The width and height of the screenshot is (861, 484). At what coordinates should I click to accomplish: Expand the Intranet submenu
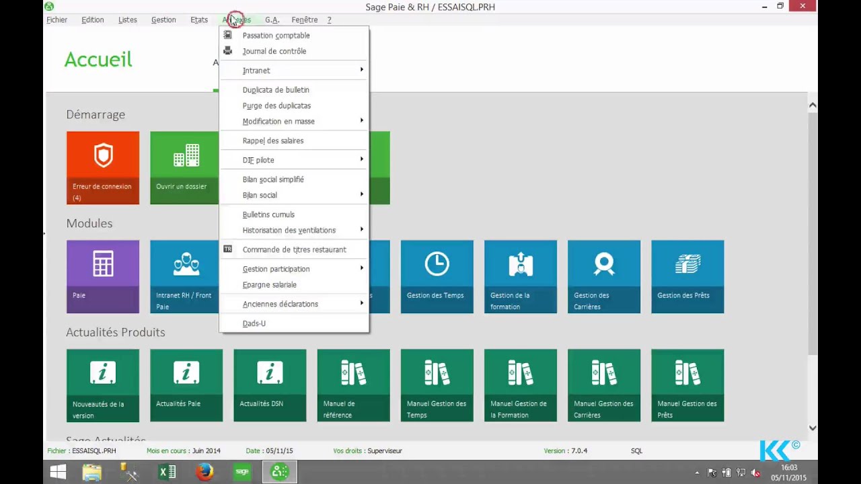[295, 71]
